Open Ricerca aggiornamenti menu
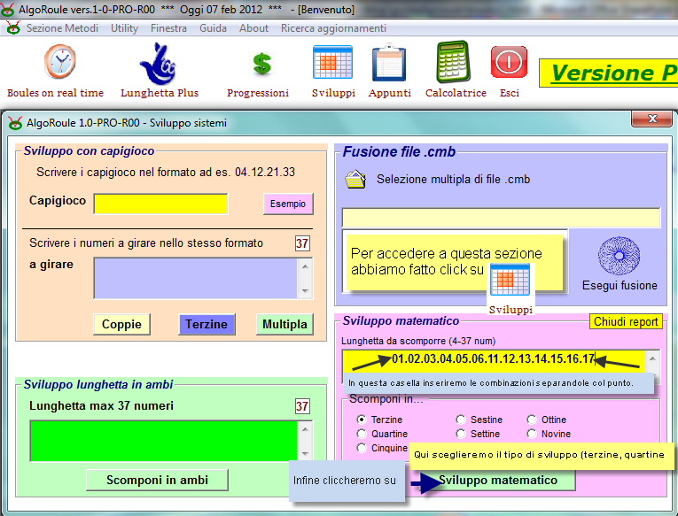678x516 pixels. click(x=333, y=28)
